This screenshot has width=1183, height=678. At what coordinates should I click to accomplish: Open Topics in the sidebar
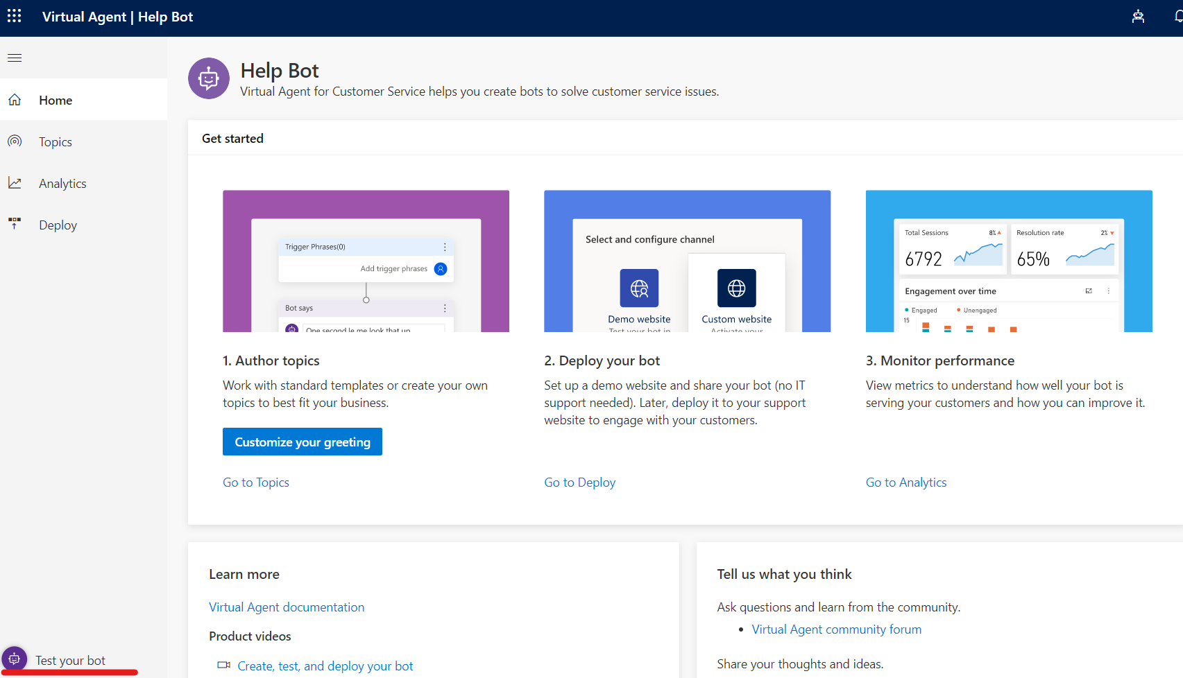coord(83,141)
